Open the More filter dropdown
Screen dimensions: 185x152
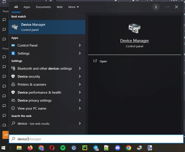tap(73, 7)
